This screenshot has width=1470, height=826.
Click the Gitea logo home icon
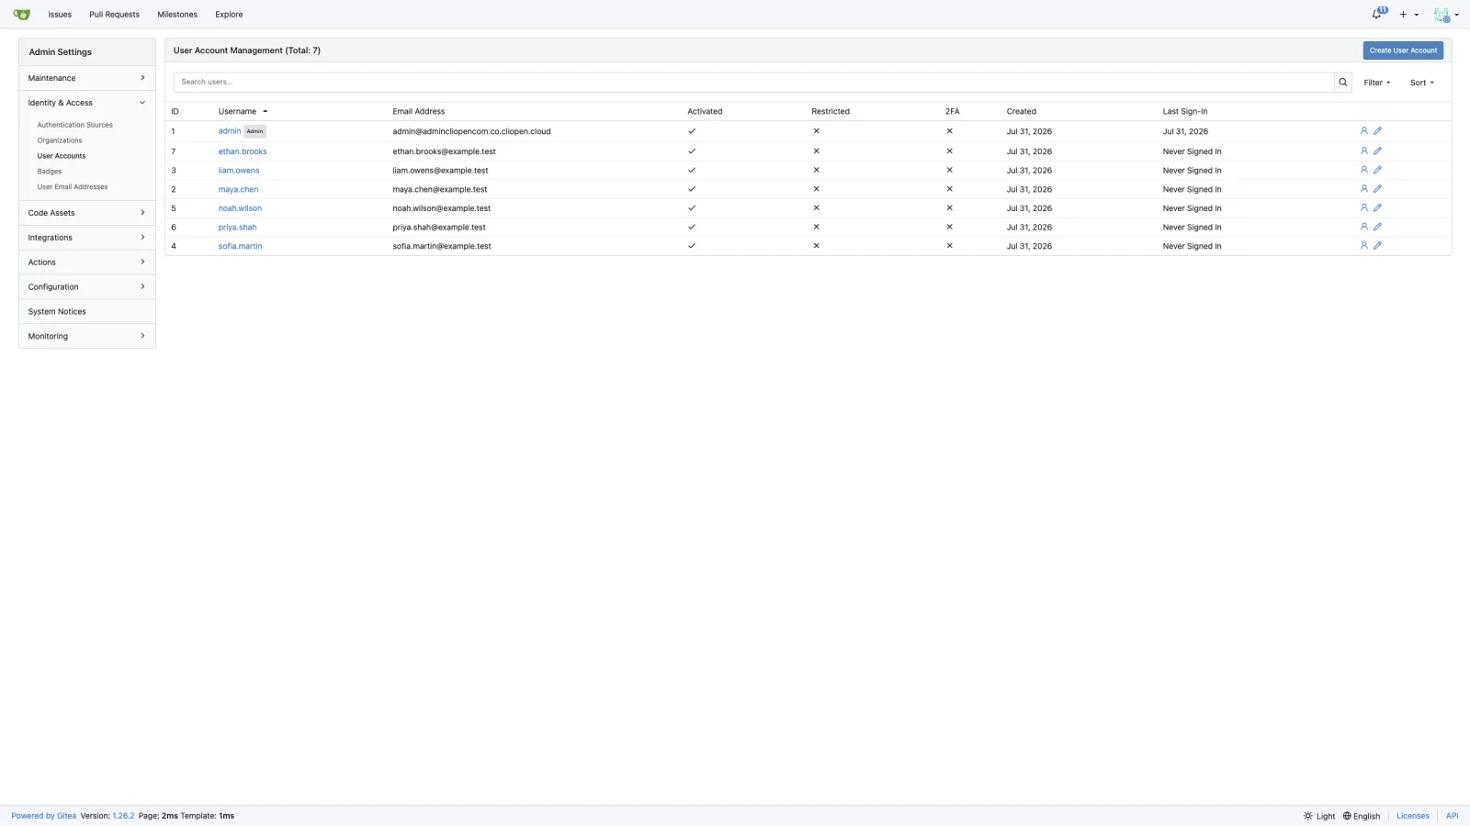22,15
